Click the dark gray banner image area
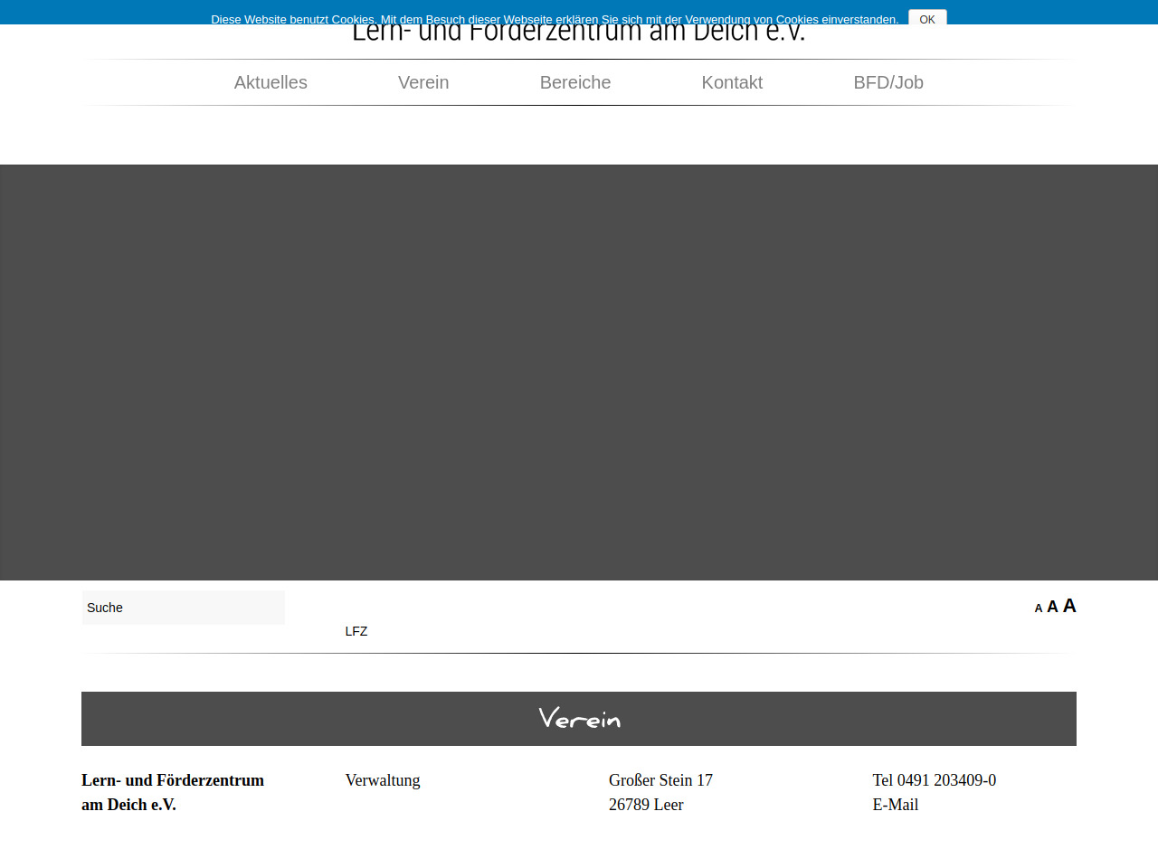This screenshot has height=868, width=1158. (x=579, y=373)
